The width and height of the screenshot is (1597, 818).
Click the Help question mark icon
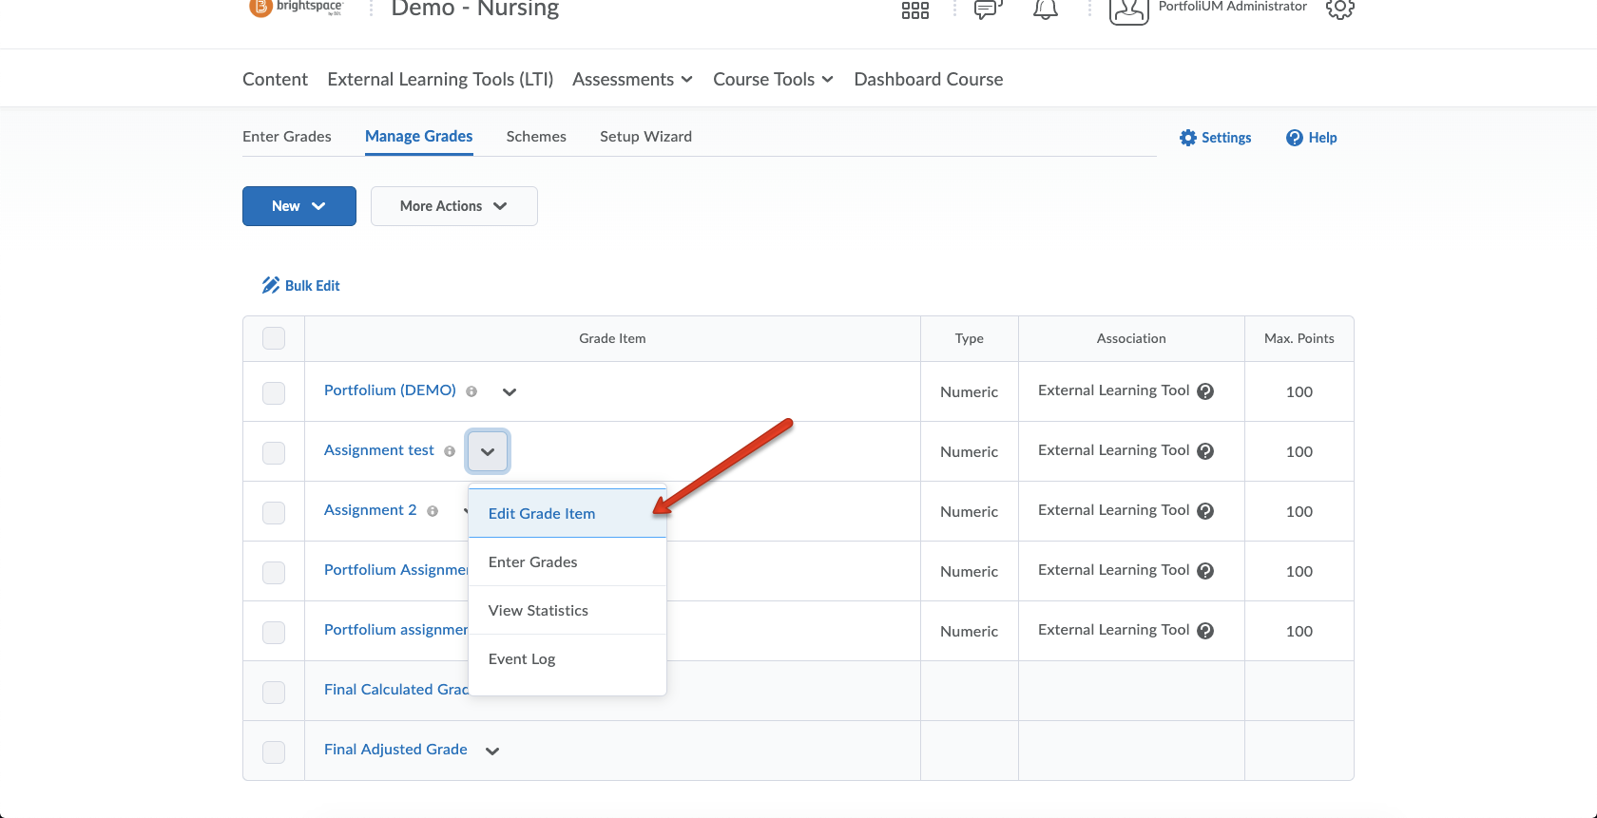(x=1295, y=138)
